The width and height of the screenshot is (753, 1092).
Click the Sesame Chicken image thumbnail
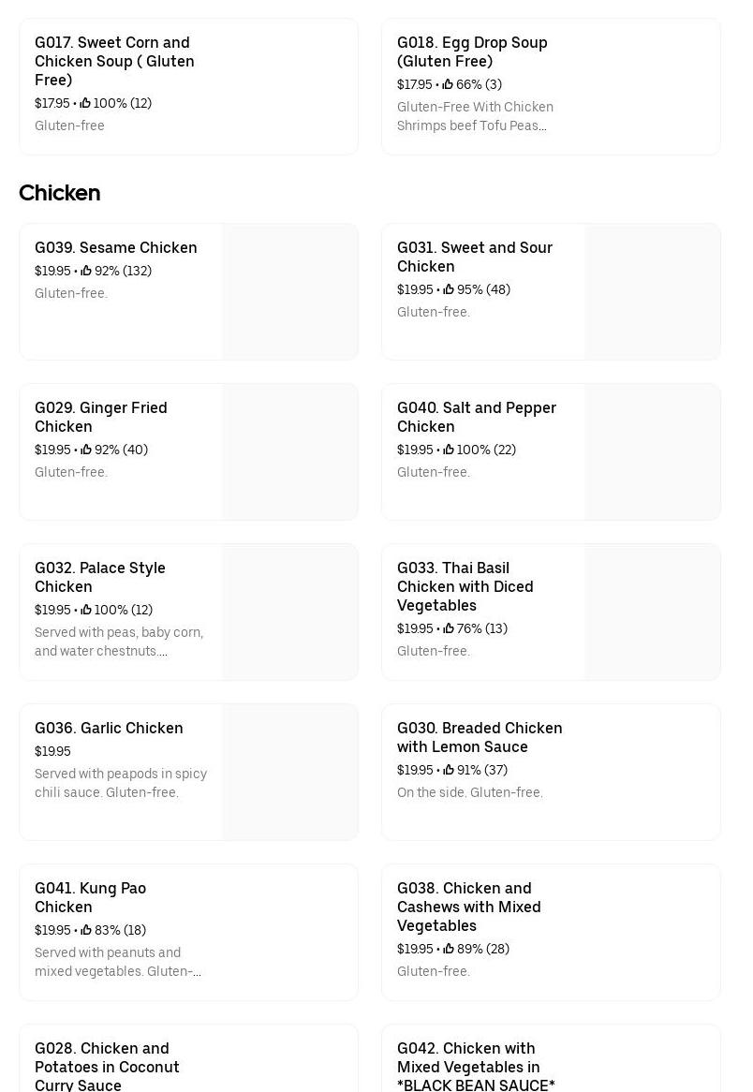click(290, 291)
